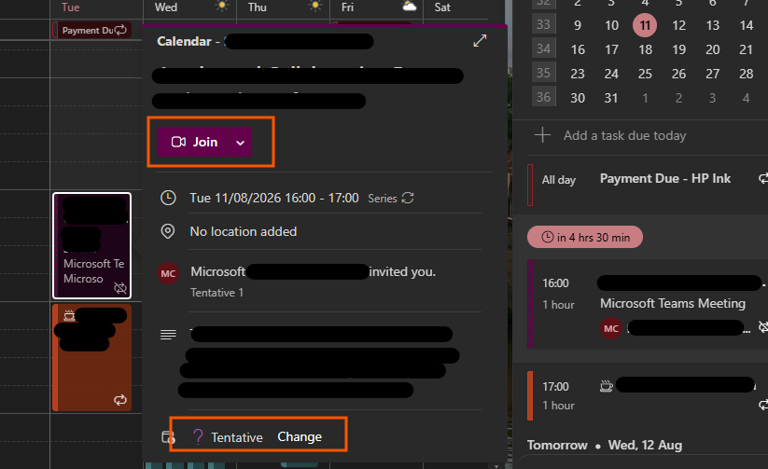768x469 pixels.
Task: Select the Microsoft Teams meeting block on Tuesday
Action: [92, 245]
